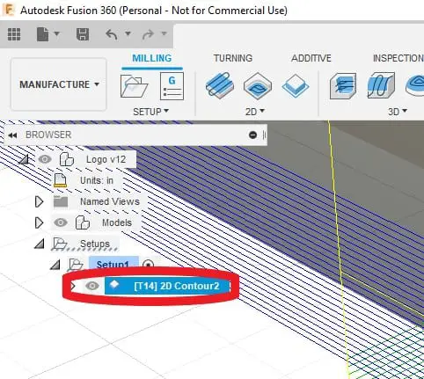Open the 2D toolbar dropdown menu
The width and height of the screenshot is (424, 379).
pos(255,112)
